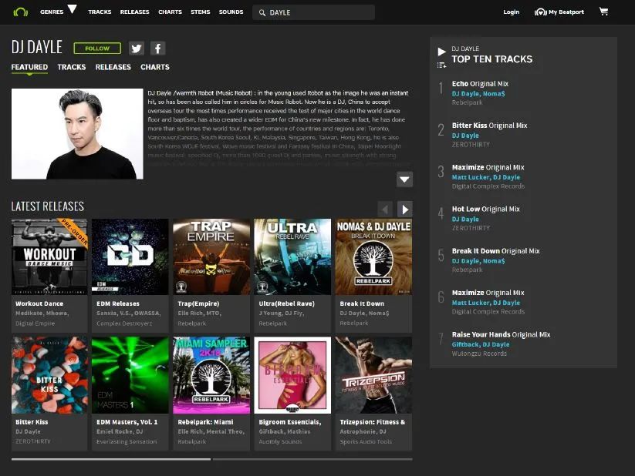Viewport: 635px width, 476px height.
Task: Click the Beatport headphone logo
Action: [20, 12]
